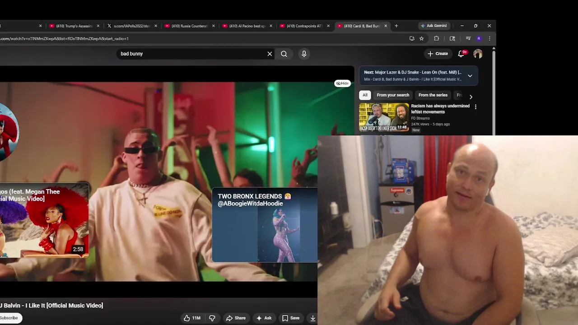578x325 pixels.
Task: Click the browser address bar URL
Action: [64, 38]
